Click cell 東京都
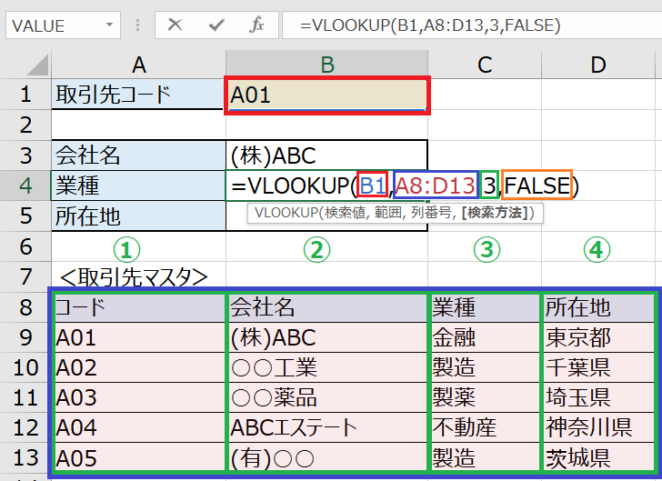The image size is (662, 481). coord(598,337)
